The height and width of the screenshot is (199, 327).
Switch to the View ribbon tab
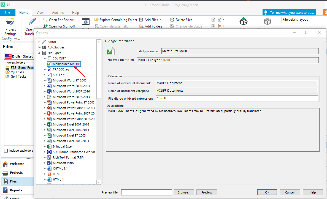40,13
